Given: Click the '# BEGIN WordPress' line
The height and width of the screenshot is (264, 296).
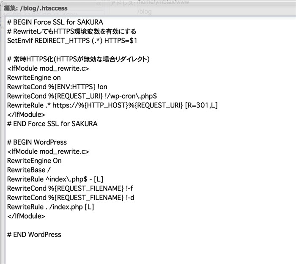Looking at the screenshot, I should pos(37,142).
